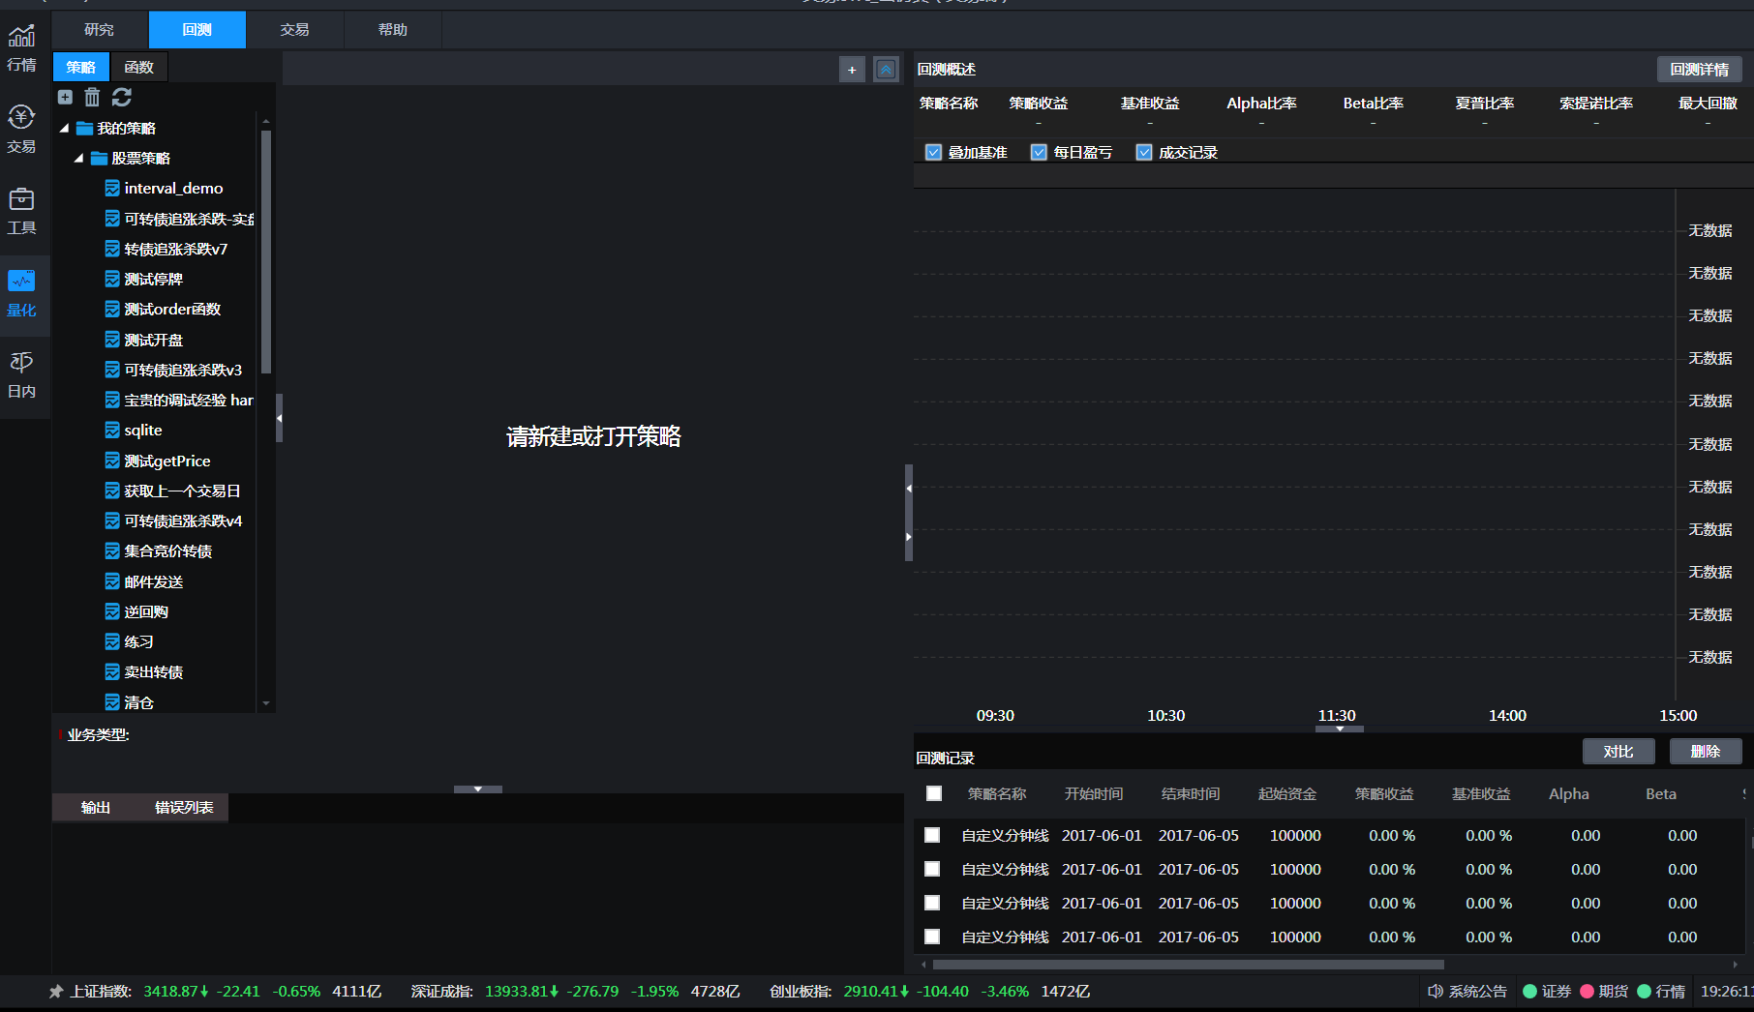Check the select-all box in 回测记录 header
Screen dimensions: 1754x1012
coord(934,793)
